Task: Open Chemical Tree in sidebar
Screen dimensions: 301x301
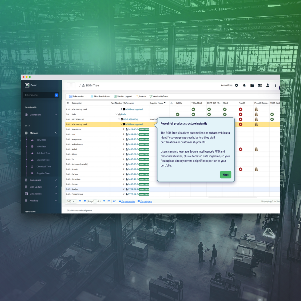Action: coord(44,167)
